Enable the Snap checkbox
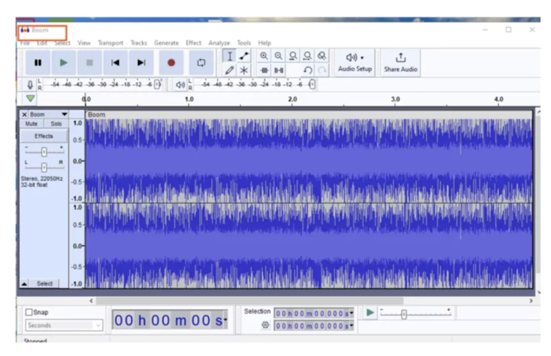The width and height of the screenshot is (551, 356). pyautogui.click(x=29, y=312)
